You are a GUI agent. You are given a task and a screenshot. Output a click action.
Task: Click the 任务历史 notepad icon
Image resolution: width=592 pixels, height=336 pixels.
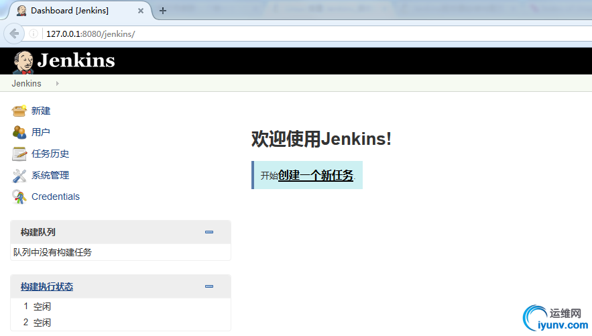coord(19,154)
